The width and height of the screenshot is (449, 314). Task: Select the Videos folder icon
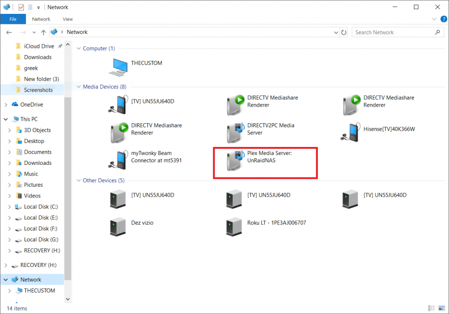coord(19,196)
